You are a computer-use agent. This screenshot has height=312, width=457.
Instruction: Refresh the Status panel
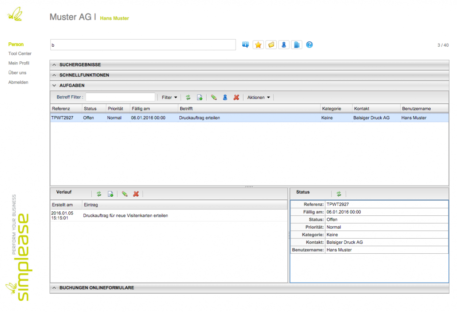339,194
